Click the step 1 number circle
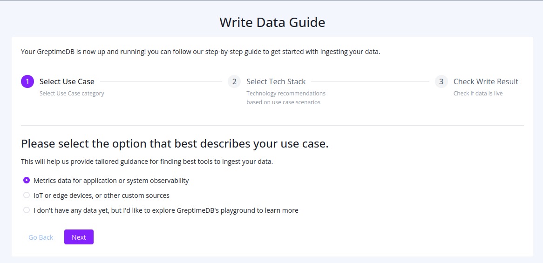 pyautogui.click(x=27, y=81)
